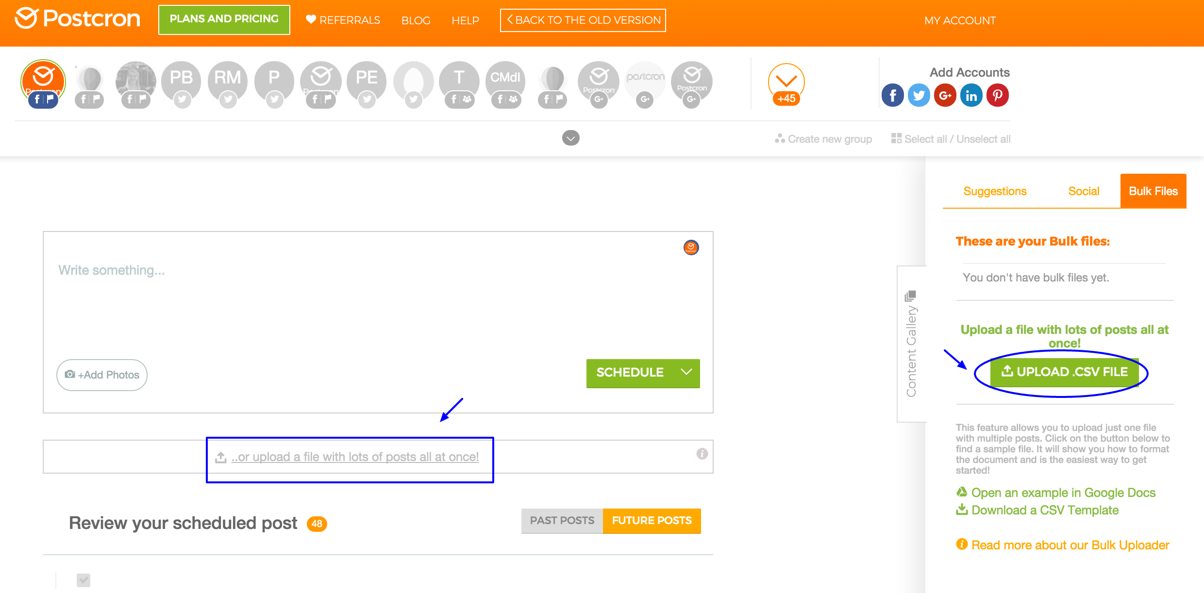1204x593 pixels.
Task: Add a Pinterest account
Action: click(x=998, y=95)
